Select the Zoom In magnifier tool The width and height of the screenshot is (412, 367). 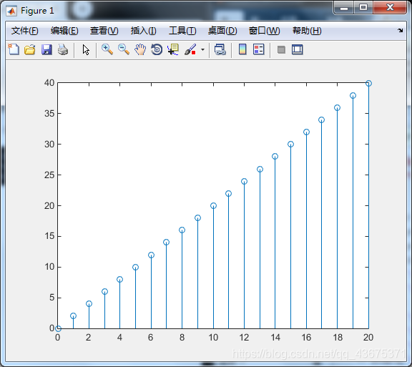(107, 49)
